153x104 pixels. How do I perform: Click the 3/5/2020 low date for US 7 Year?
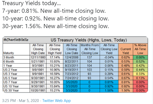point(72,82)
